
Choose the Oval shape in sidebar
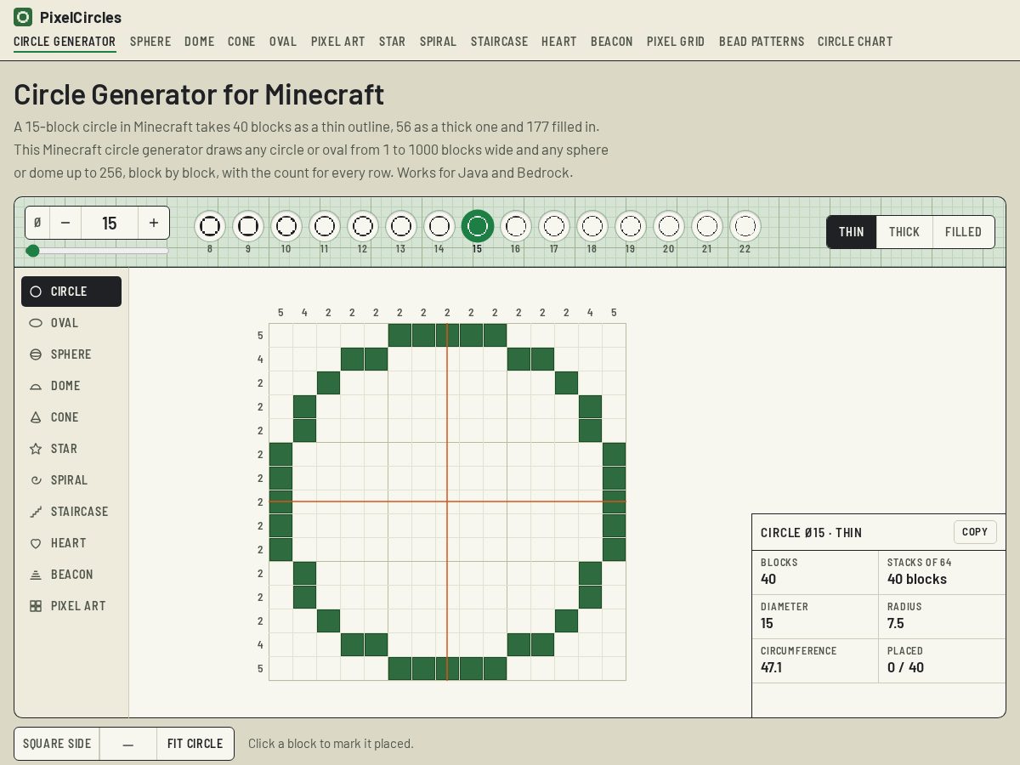coord(71,323)
